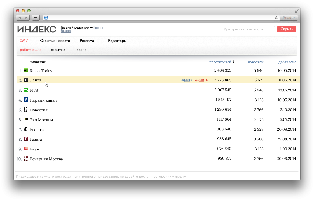Click the RussiaToday green logo icon

[26, 70]
